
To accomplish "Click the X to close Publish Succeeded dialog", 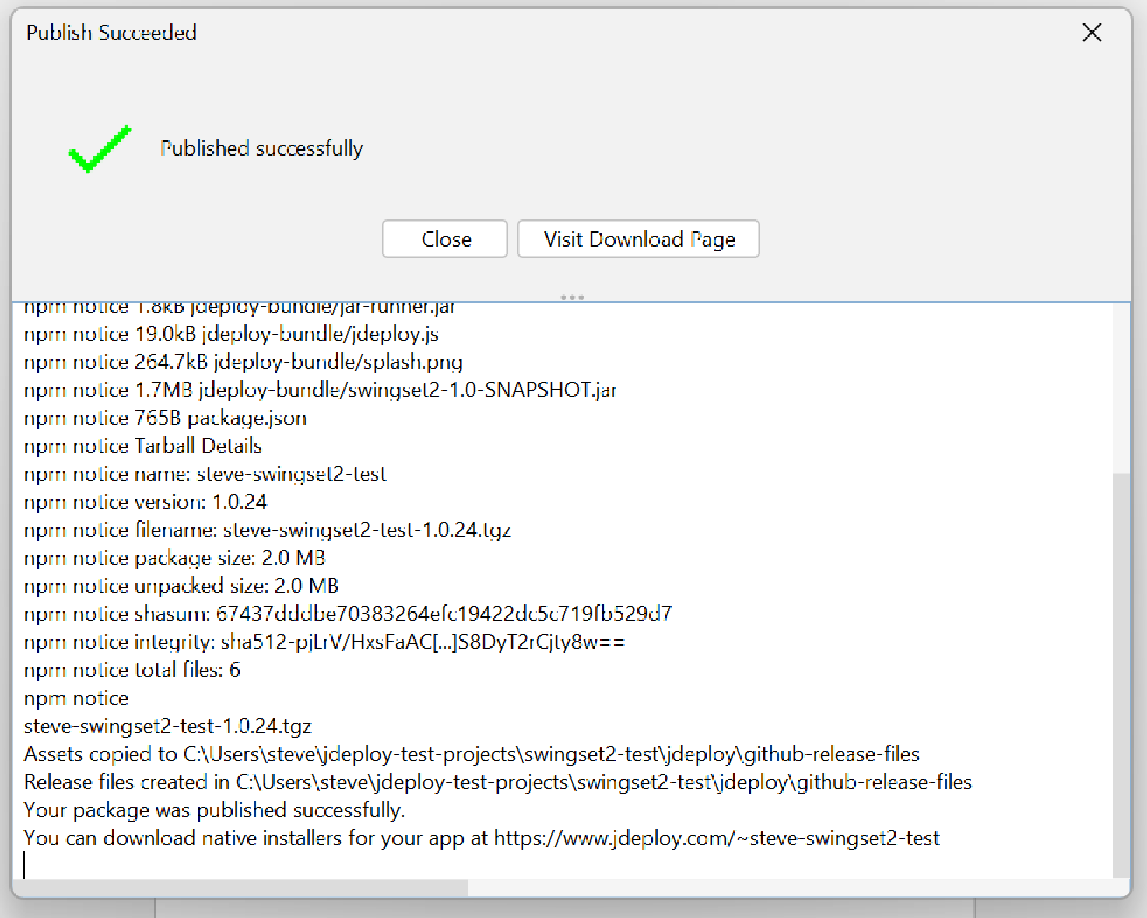I will (x=1092, y=33).
